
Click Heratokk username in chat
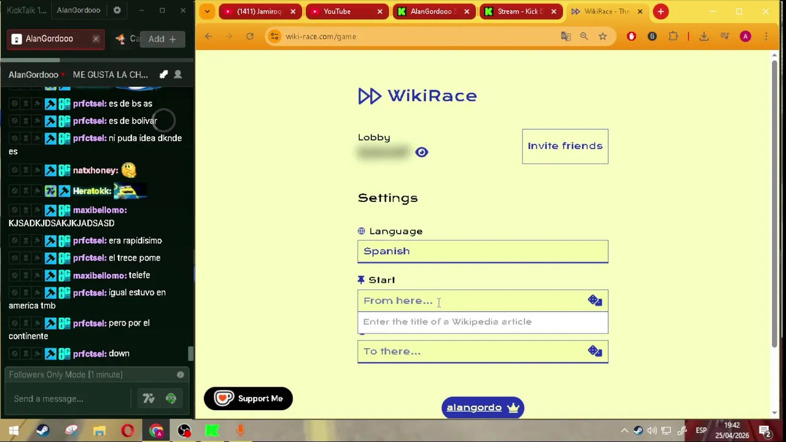point(91,191)
